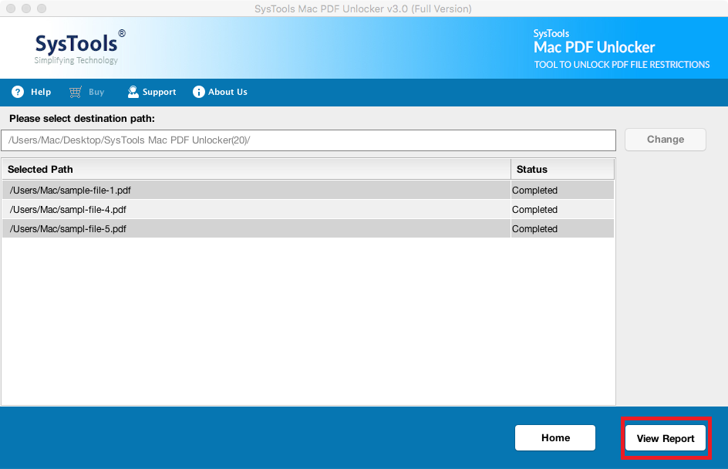Click the Status column header
Image resolution: width=728 pixels, height=469 pixels.
coord(531,169)
